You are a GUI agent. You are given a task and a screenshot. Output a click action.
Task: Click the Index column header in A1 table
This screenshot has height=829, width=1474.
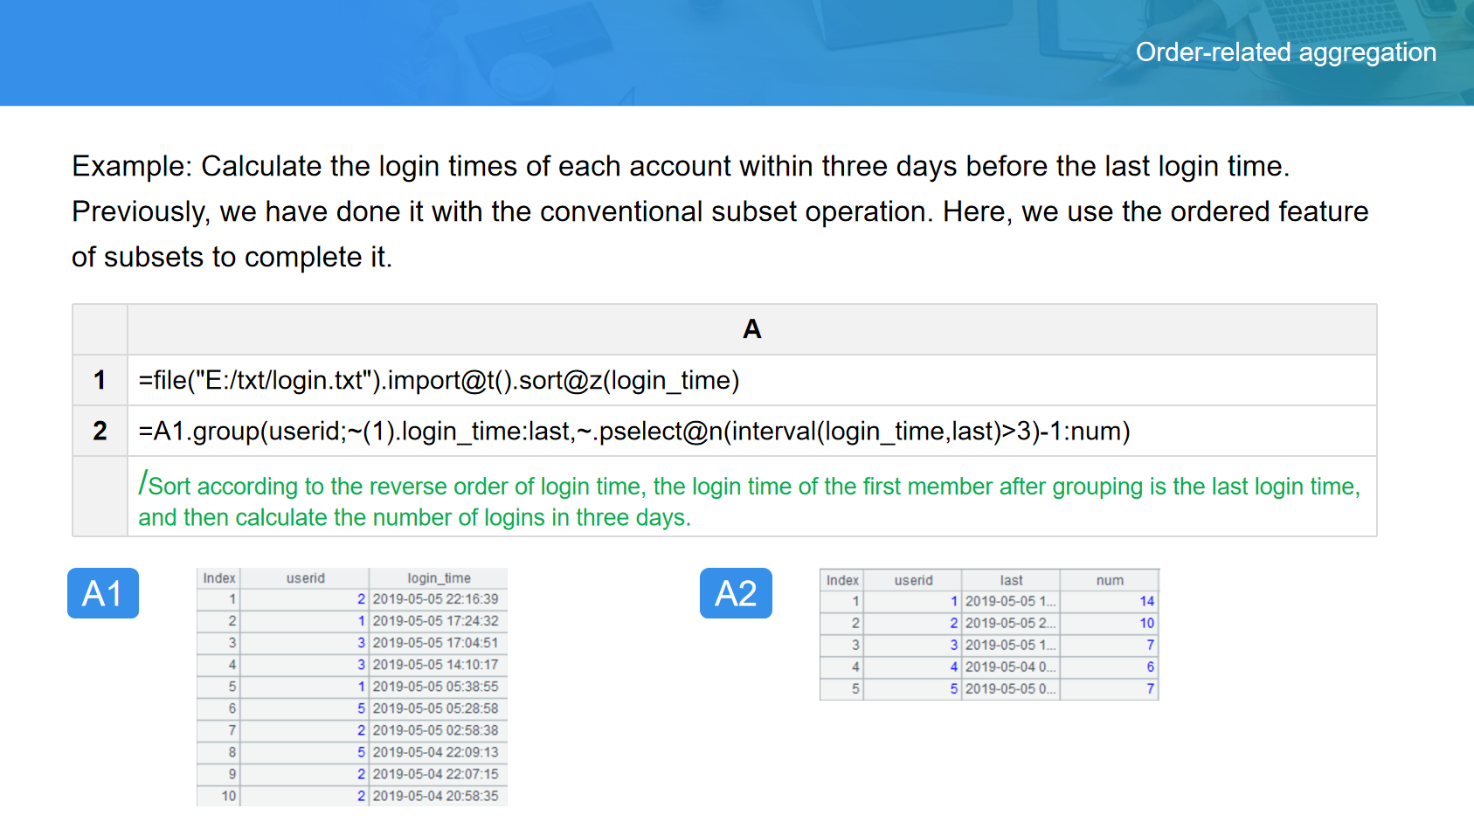(x=219, y=578)
